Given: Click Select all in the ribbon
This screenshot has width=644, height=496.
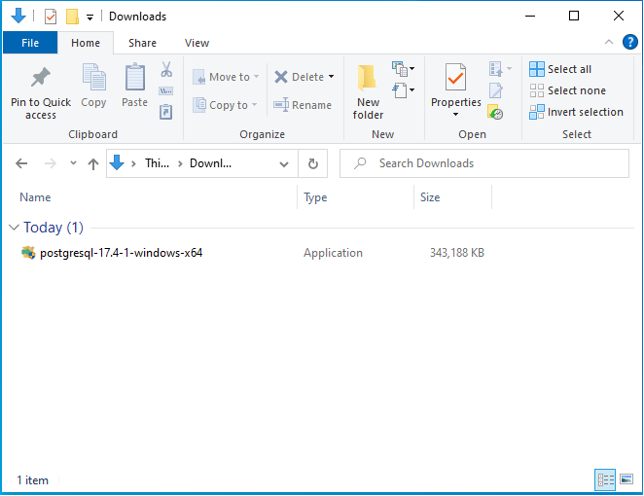Looking at the screenshot, I should pyautogui.click(x=560, y=69).
